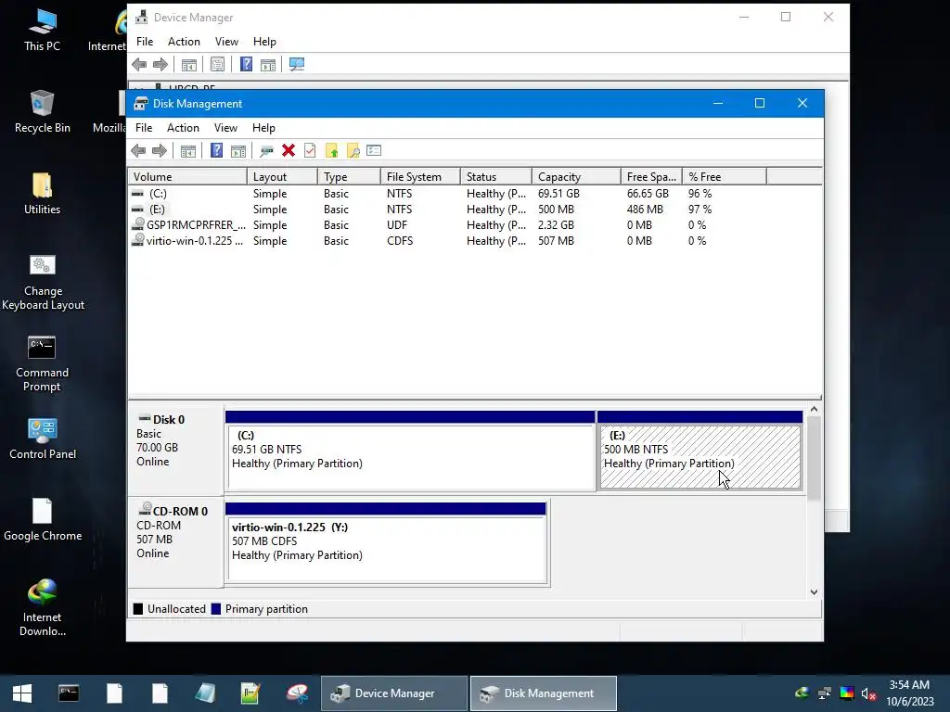Image resolution: width=950 pixels, height=712 pixels.
Task: Click muted volume icon in system tray
Action: 868,693
